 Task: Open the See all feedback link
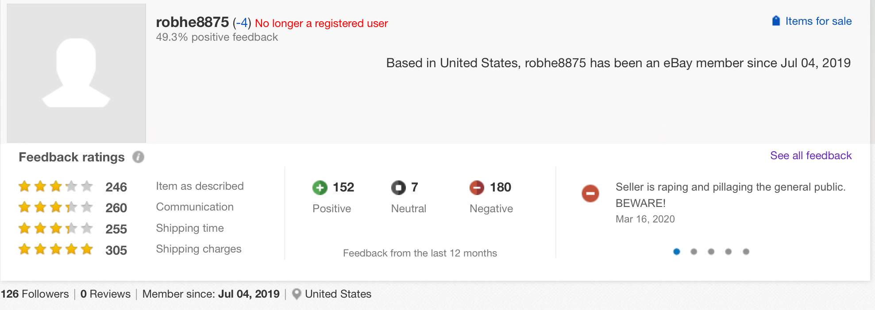[811, 156]
